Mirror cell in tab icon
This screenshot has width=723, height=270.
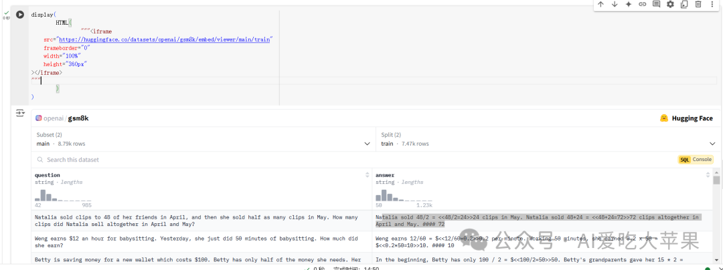[x=684, y=4]
